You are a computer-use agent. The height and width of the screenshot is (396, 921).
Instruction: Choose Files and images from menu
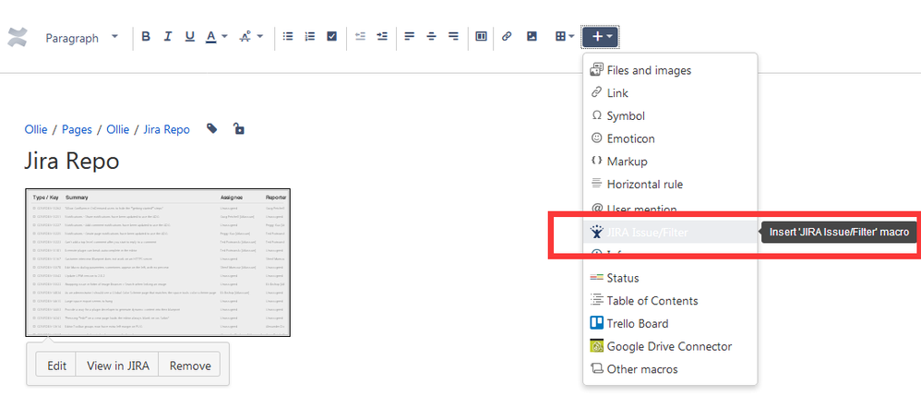pyautogui.click(x=670, y=70)
